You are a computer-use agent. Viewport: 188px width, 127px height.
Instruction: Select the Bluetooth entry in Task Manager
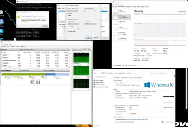[122, 39]
